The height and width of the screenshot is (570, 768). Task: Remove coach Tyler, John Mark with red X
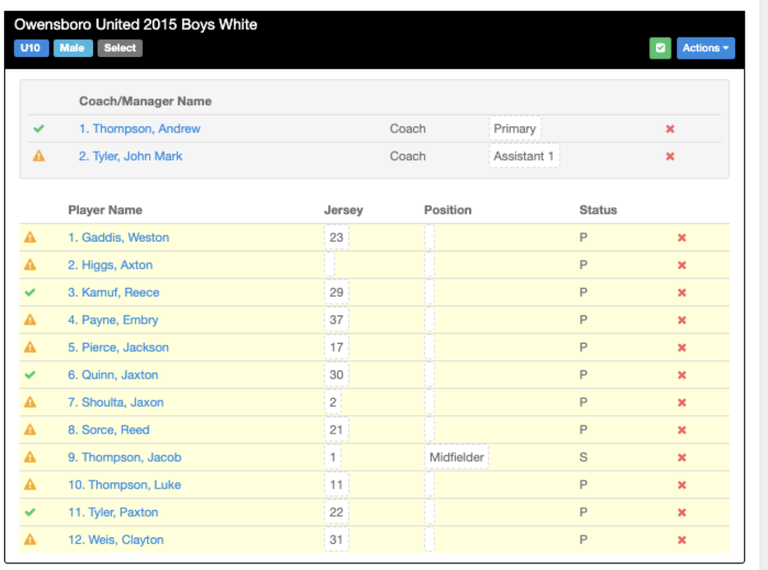tap(670, 157)
